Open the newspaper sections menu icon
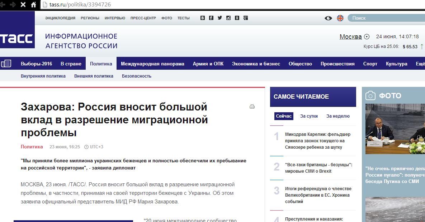This screenshot has width=425, height=222. pos(6,64)
